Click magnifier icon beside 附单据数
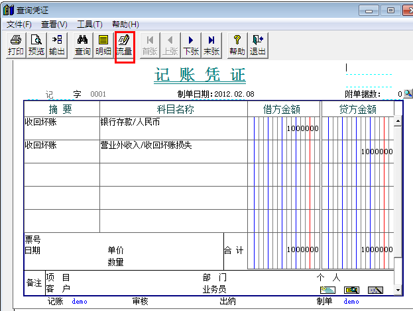 (408, 93)
